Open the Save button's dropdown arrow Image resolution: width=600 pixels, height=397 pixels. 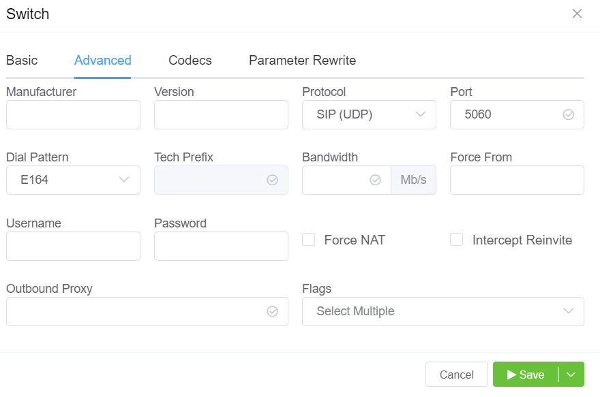tap(571, 375)
